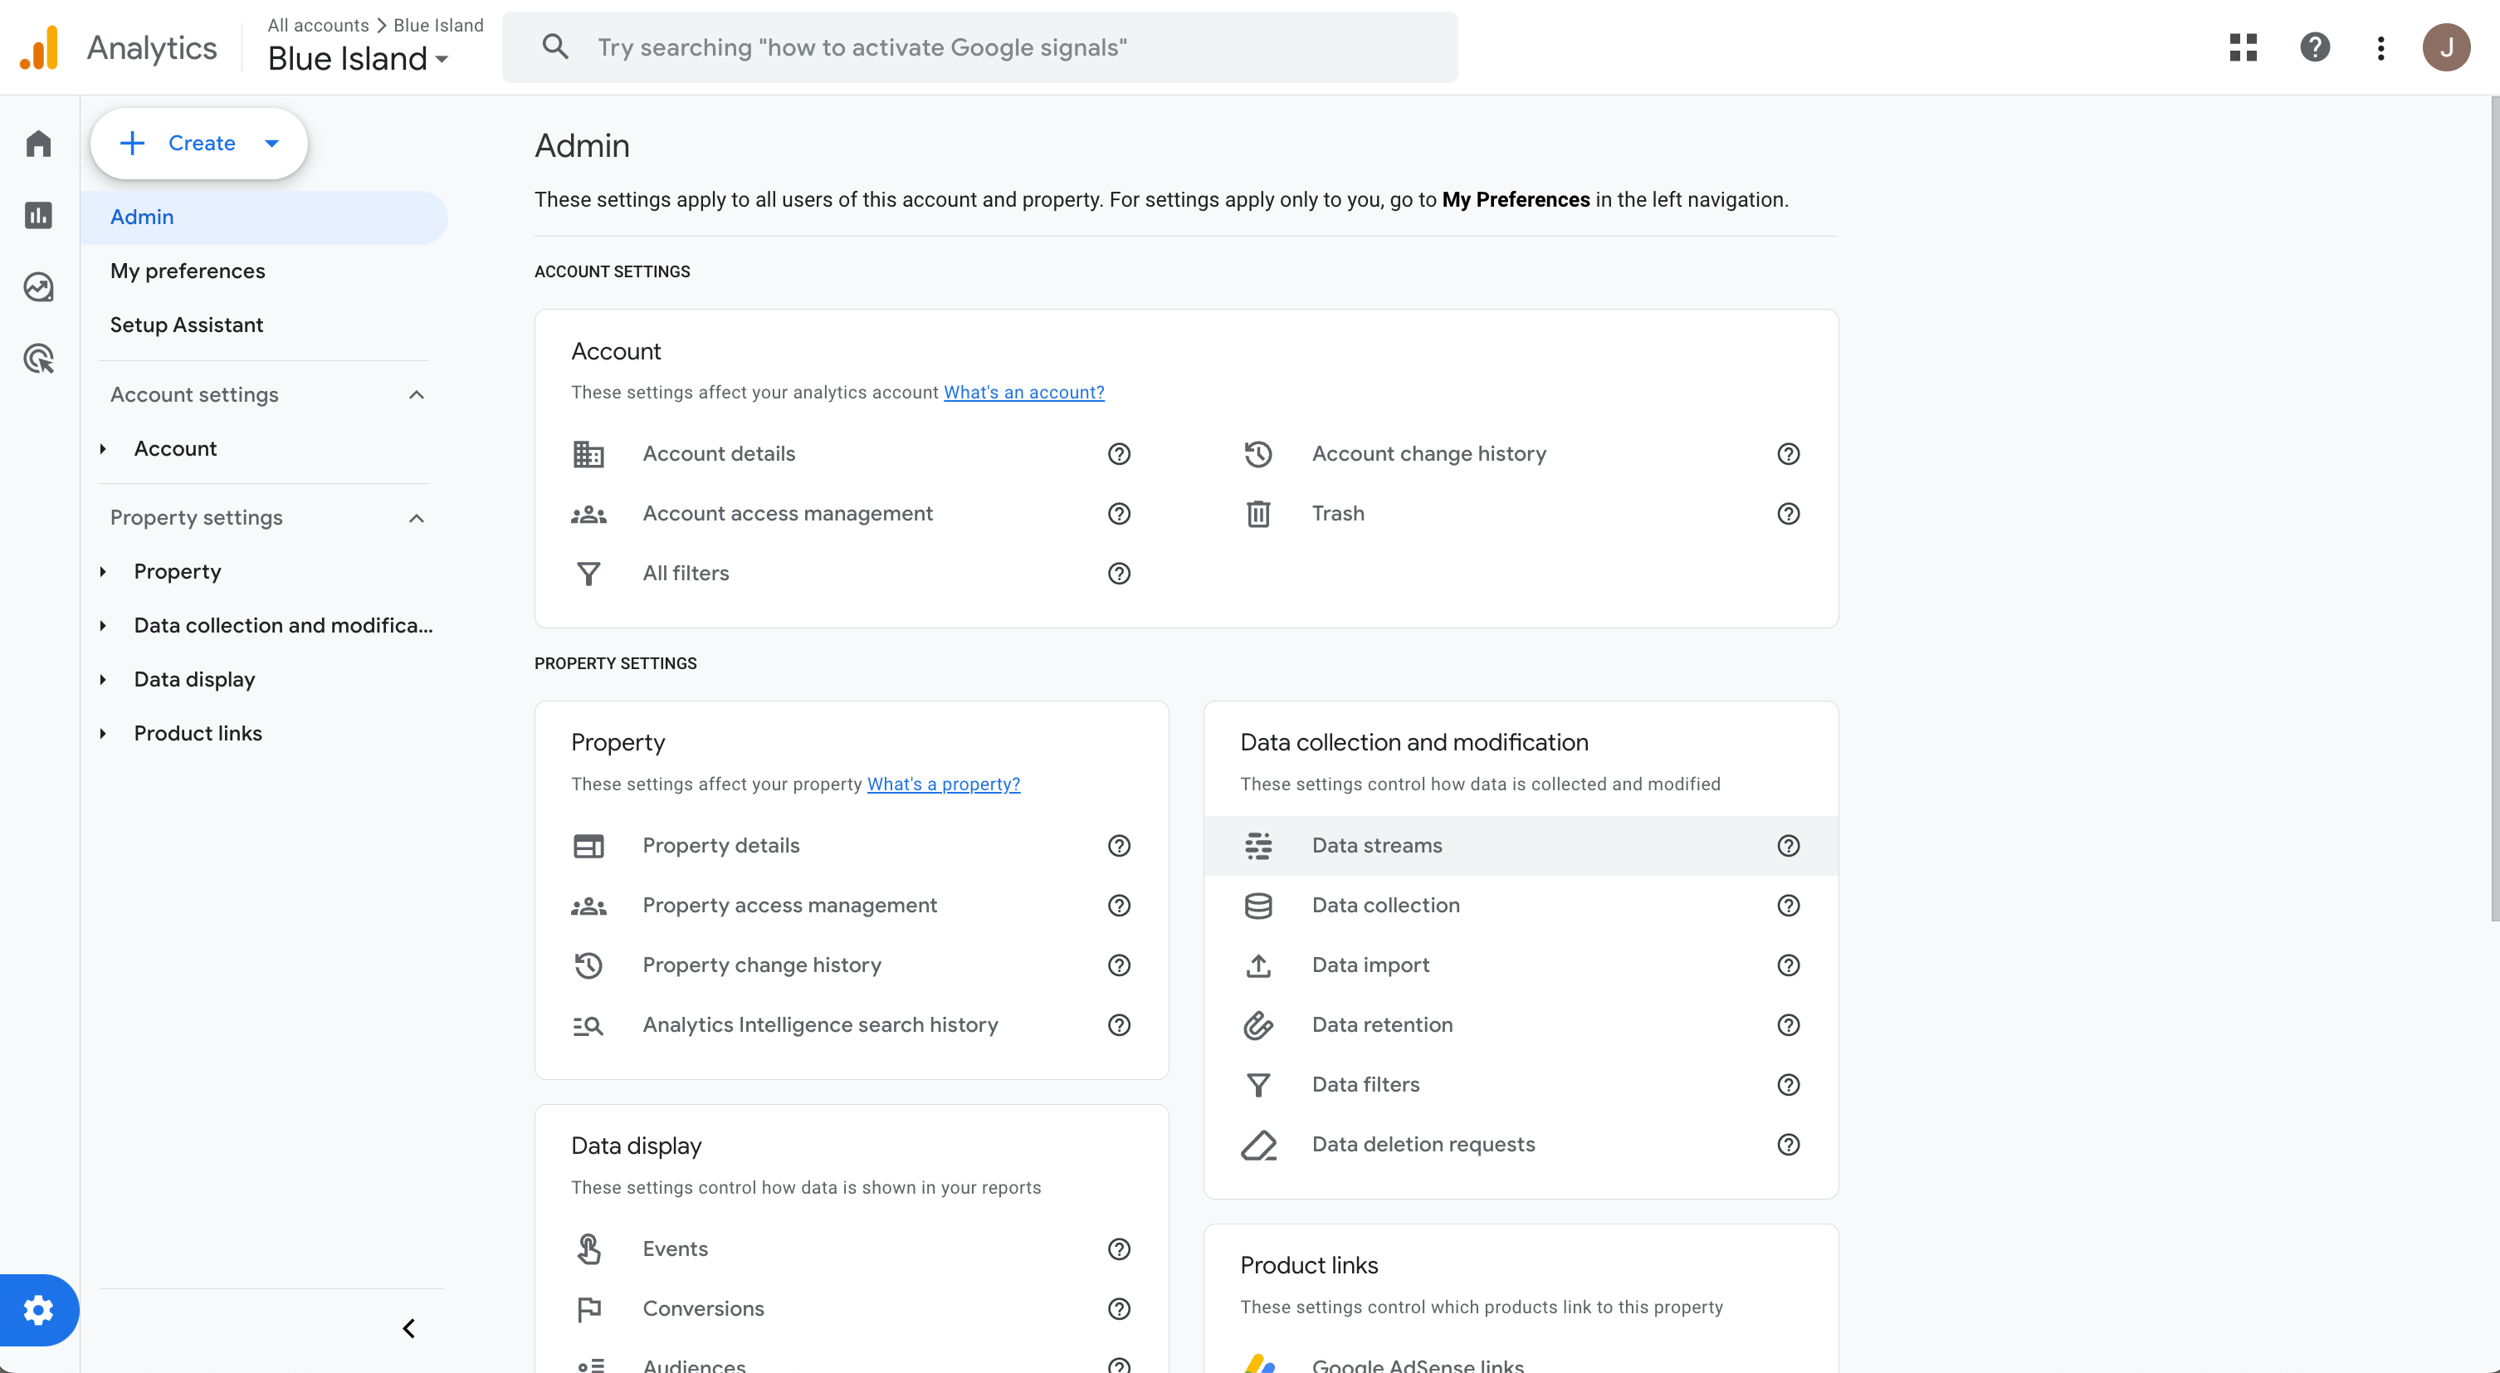Open help for Data streams
The width and height of the screenshot is (2500, 1373).
(x=1788, y=846)
